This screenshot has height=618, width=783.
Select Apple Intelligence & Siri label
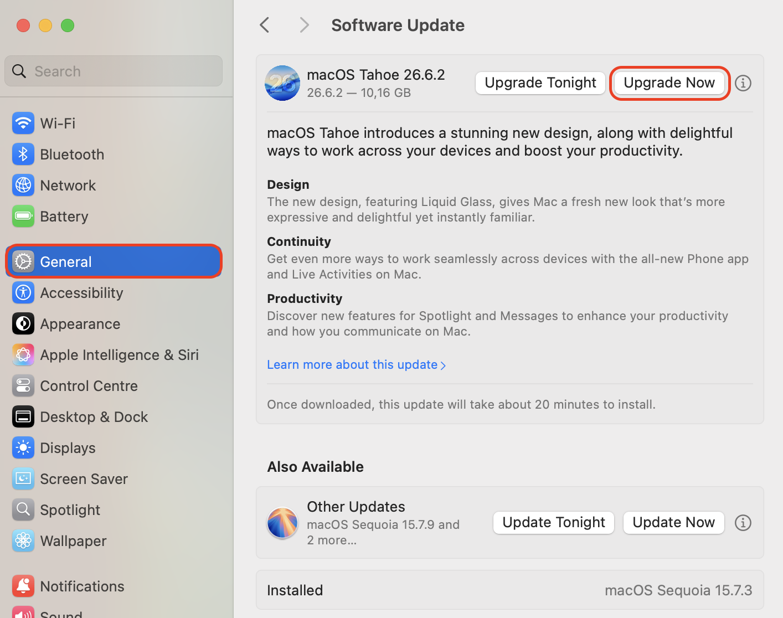coord(120,355)
